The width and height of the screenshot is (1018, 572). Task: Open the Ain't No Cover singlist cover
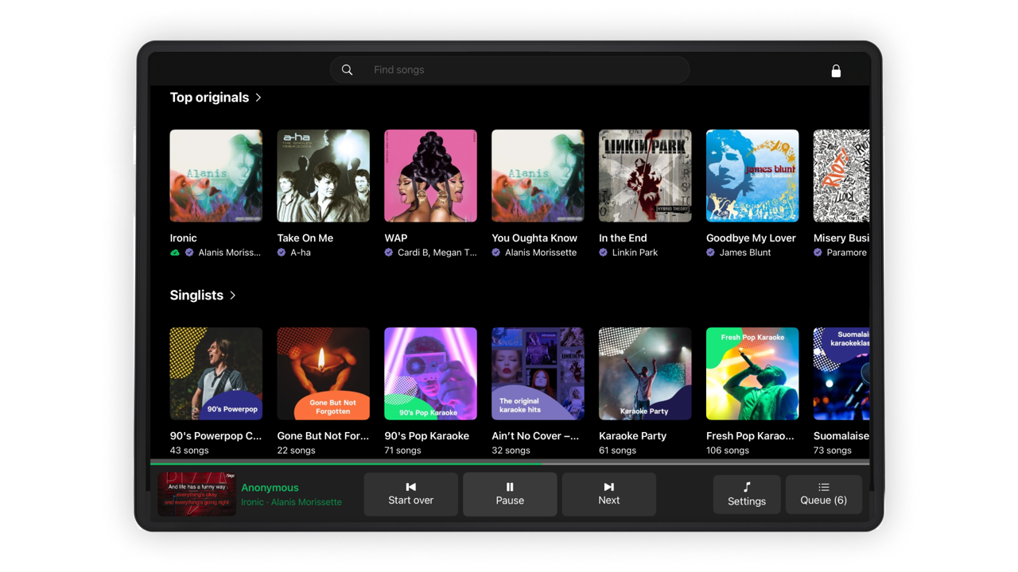538,373
